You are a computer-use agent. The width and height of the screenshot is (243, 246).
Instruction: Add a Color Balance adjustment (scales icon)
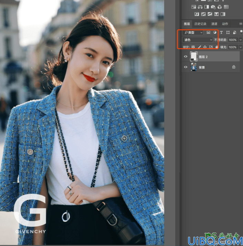(x=200, y=7)
